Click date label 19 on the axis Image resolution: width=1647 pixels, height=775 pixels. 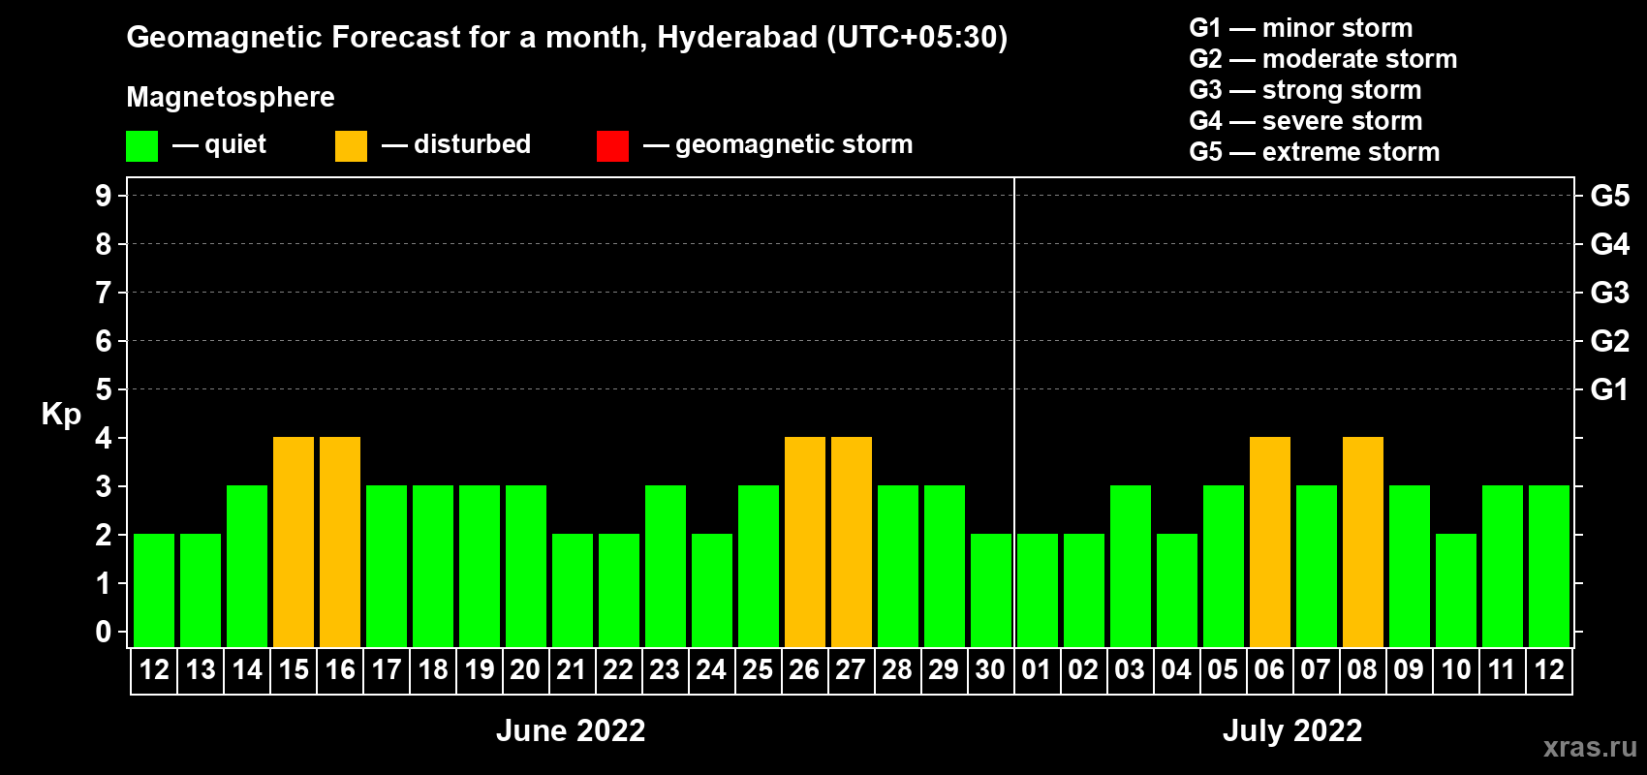(480, 669)
